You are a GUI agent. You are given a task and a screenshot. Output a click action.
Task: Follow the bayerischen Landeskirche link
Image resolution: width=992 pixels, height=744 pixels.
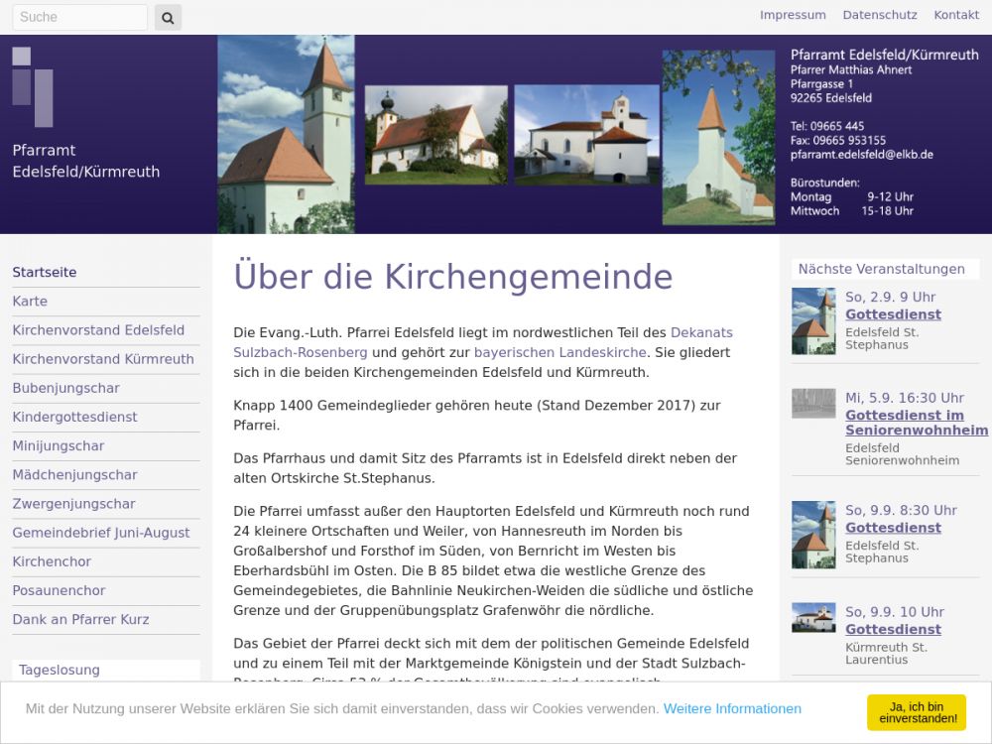[559, 352]
